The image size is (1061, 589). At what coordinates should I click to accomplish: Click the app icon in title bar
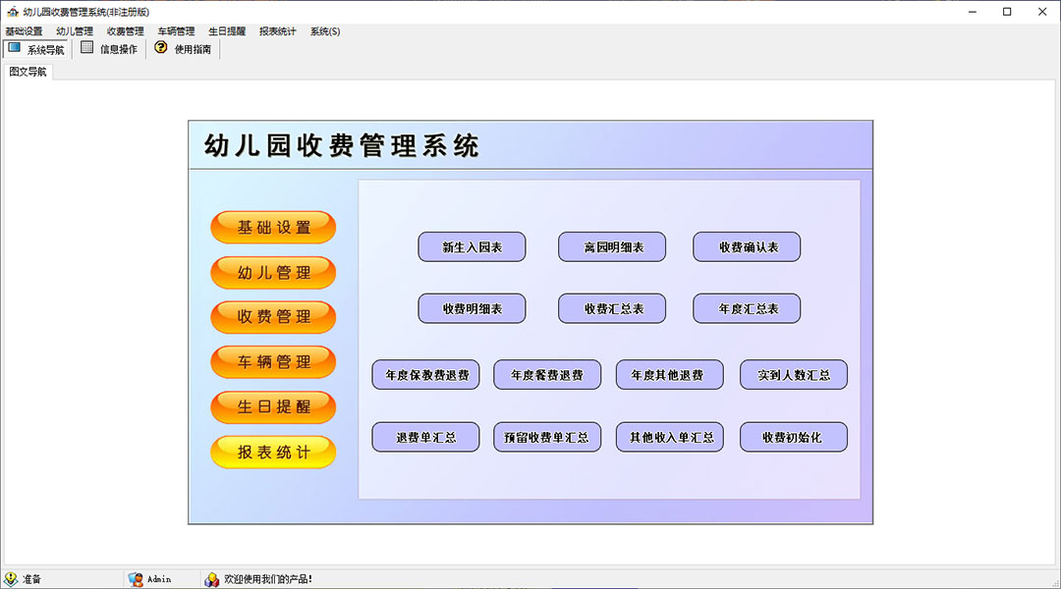click(12, 12)
